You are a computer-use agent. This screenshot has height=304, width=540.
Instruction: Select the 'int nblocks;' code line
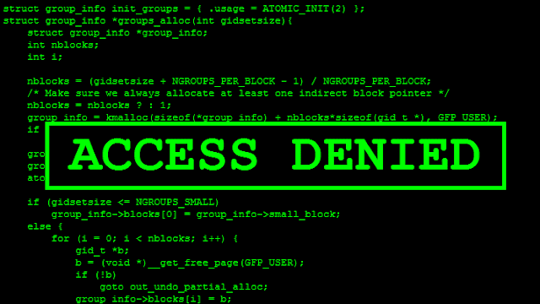point(63,45)
